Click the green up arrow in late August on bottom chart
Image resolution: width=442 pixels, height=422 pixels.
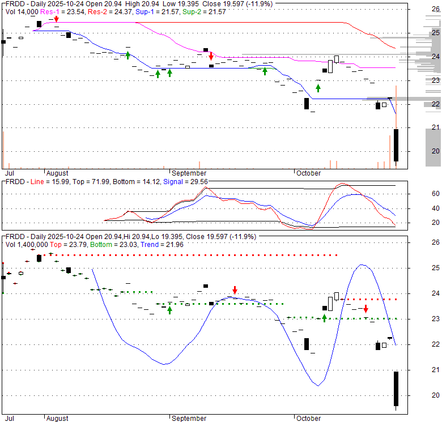click(169, 310)
